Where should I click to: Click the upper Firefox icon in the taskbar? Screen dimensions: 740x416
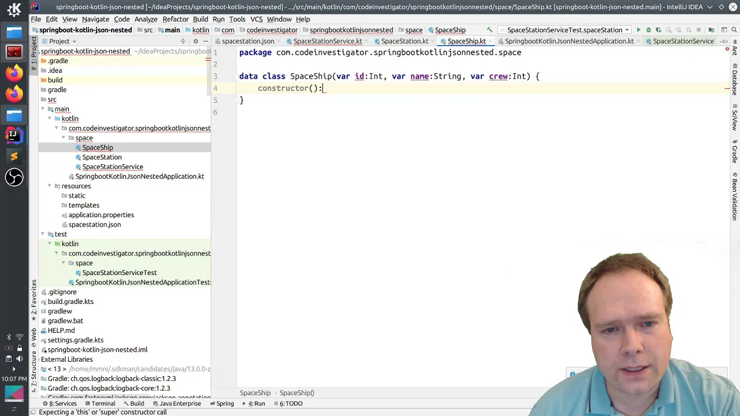[14, 73]
